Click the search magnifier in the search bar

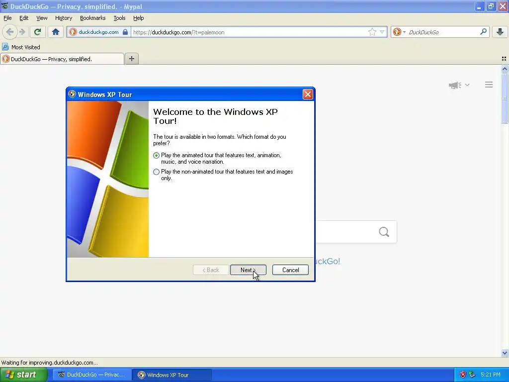point(483,31)
